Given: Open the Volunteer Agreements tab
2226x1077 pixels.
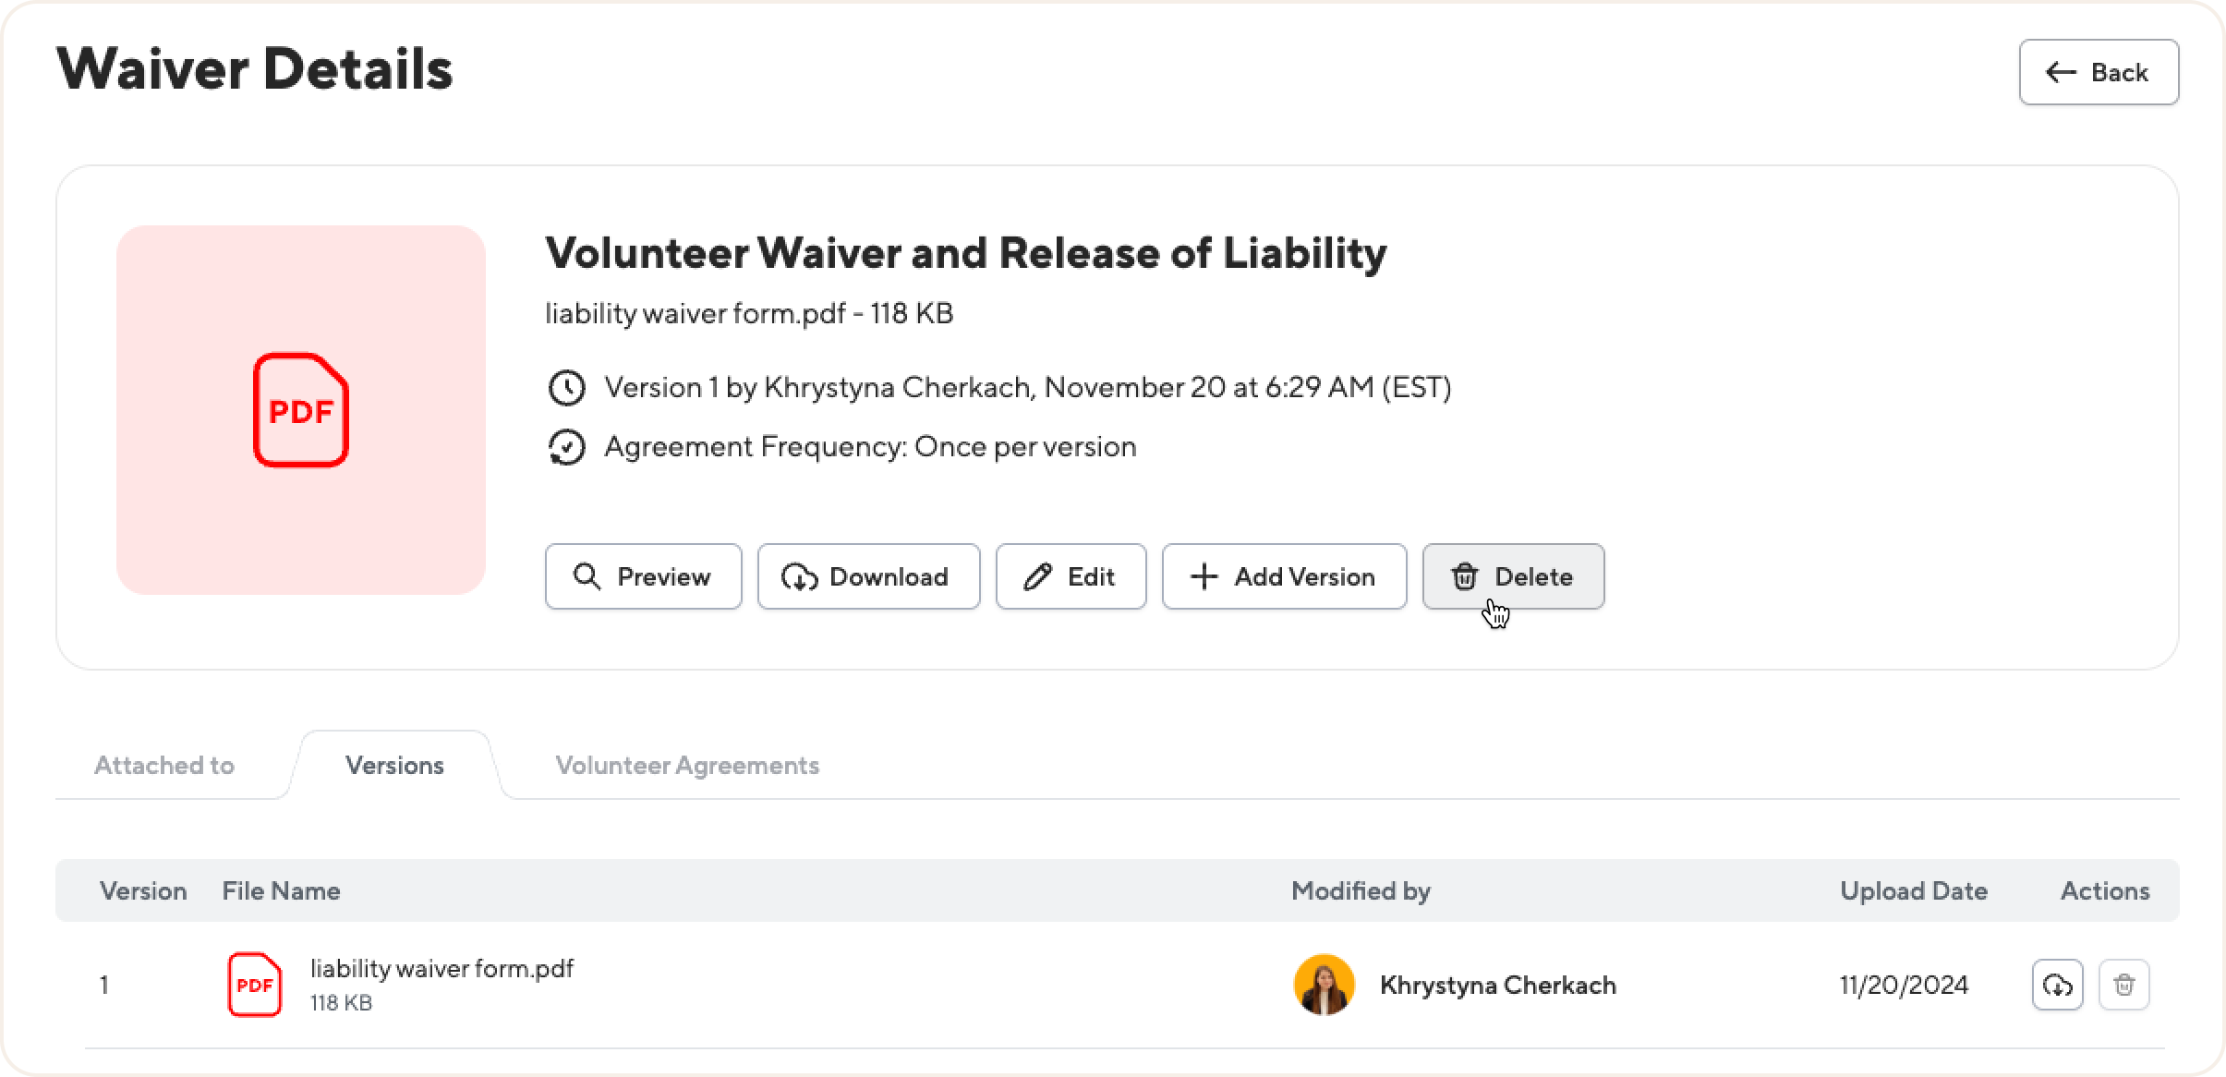Looking at the screenshot, I should 687,765.
